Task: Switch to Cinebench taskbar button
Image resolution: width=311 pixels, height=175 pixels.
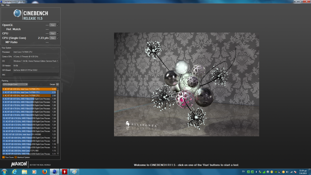Action: pos(54,172)
